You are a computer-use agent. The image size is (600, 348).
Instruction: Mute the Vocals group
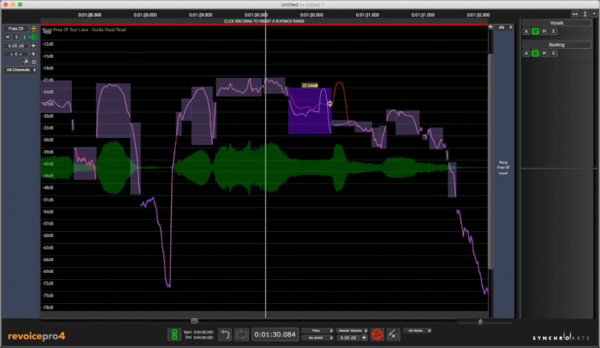[x=544, y=31]
